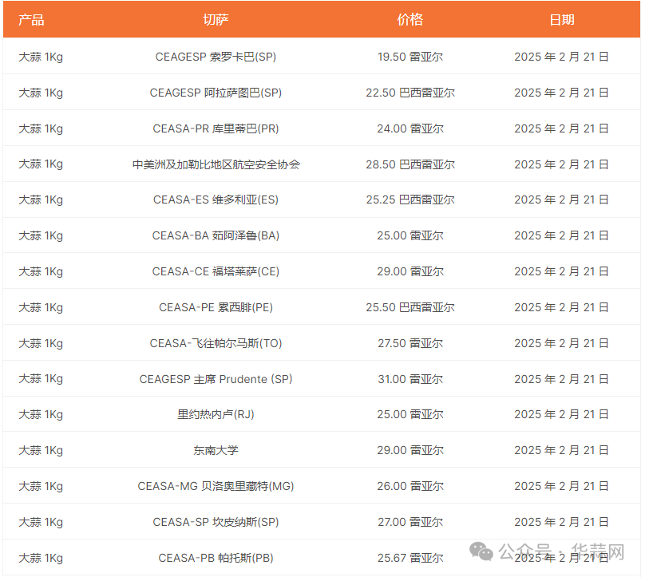Viewport: 645px width, 577px height.
Task: Select market cell CEASA-PE 累西腓(PE)
Action: tap(216, 307)
